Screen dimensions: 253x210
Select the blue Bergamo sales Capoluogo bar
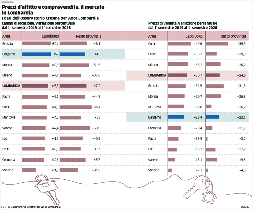(x=176, y=117)
